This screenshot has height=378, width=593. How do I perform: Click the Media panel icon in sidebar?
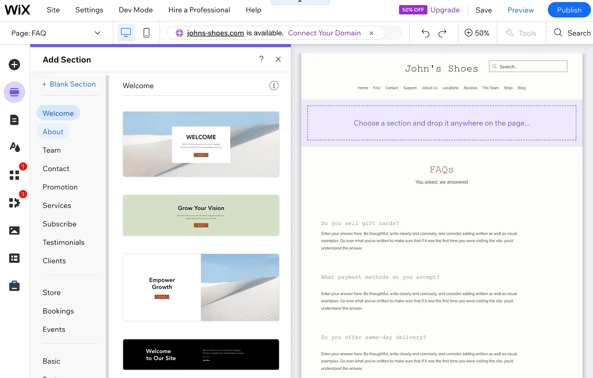coord(14,230)
